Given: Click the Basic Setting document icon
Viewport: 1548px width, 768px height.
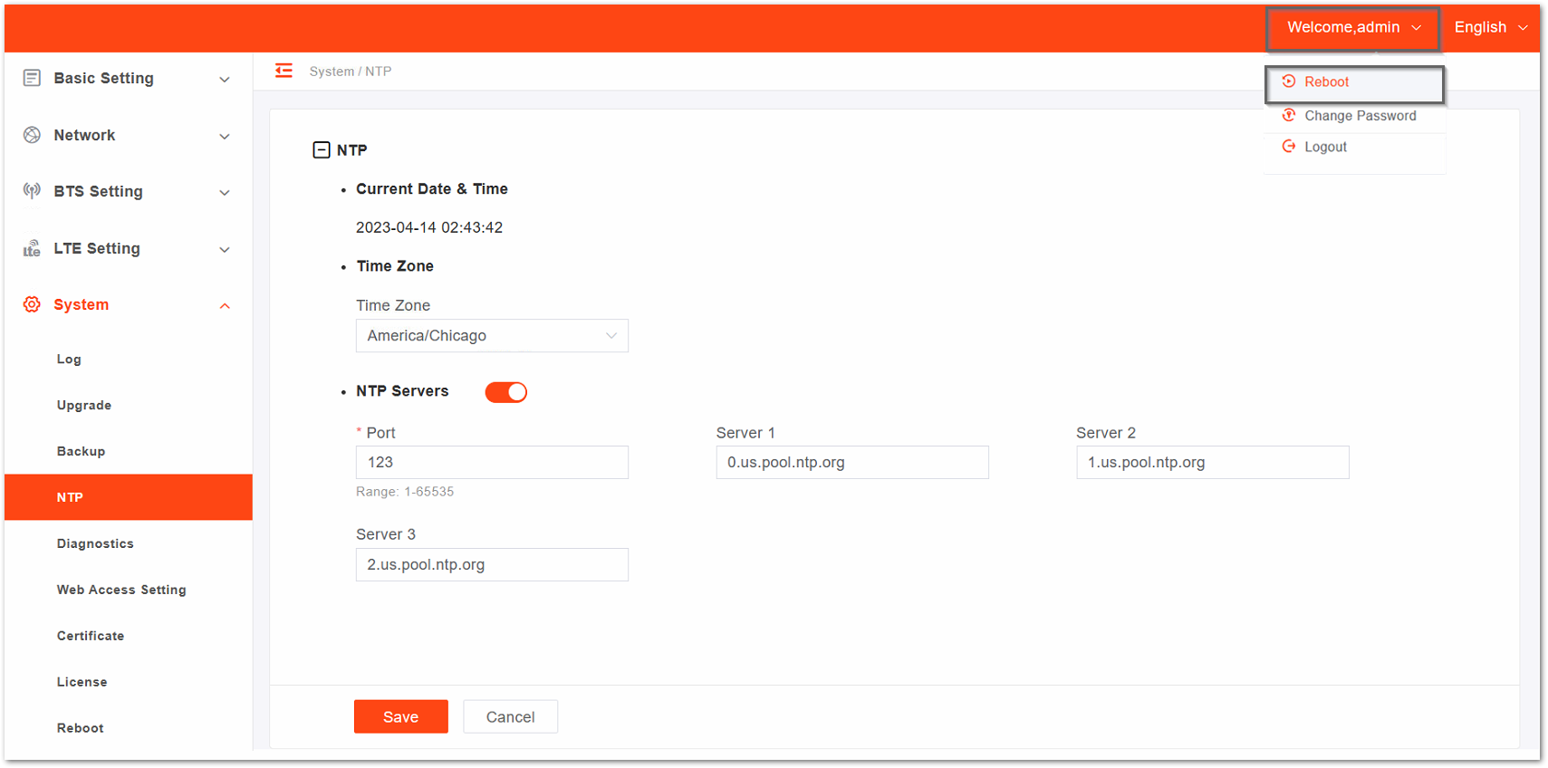Looking at the screenshot, I should (32, 78).
